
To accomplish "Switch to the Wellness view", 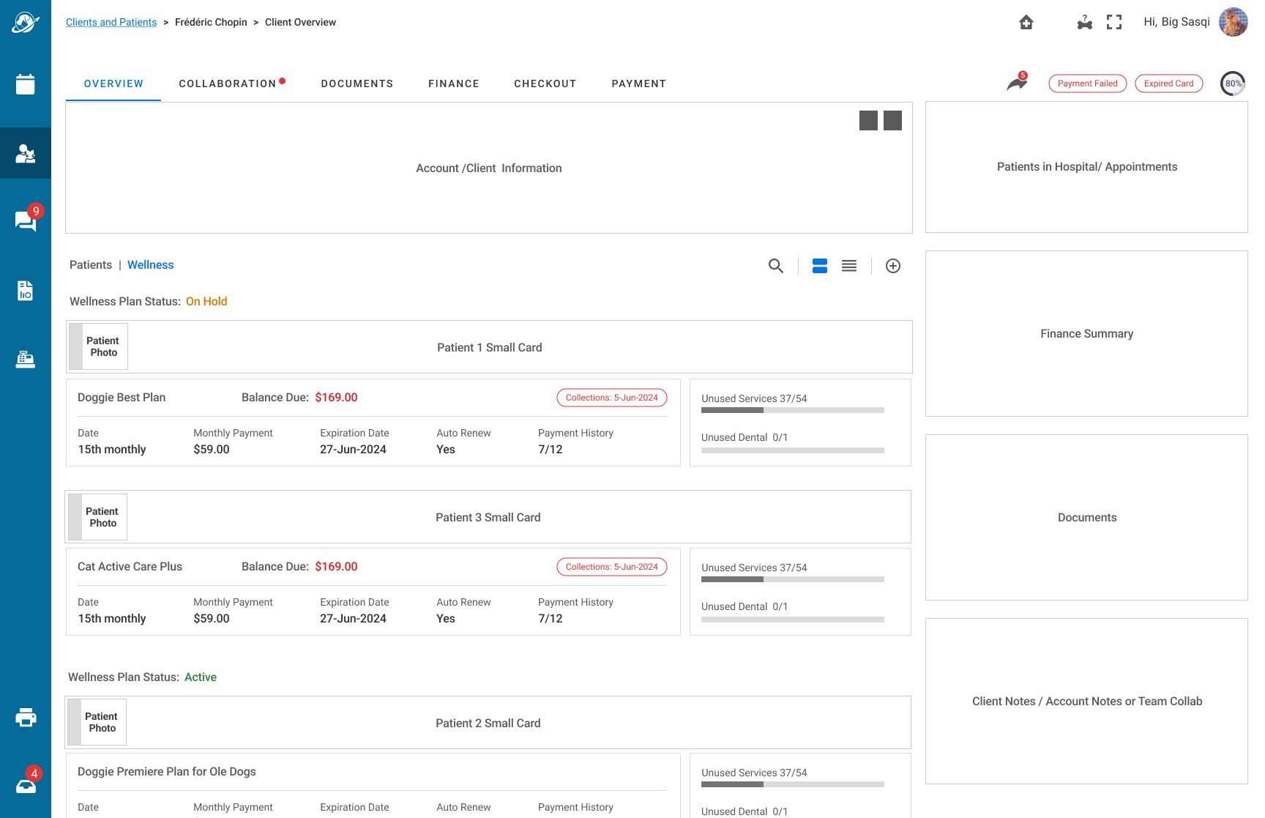I will 151,265.
